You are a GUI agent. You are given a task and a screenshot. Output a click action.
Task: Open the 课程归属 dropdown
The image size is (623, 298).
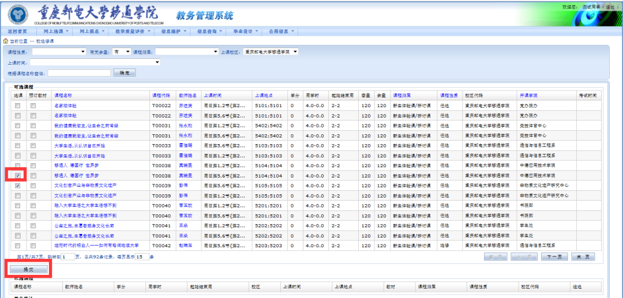[x=186, y=52]
